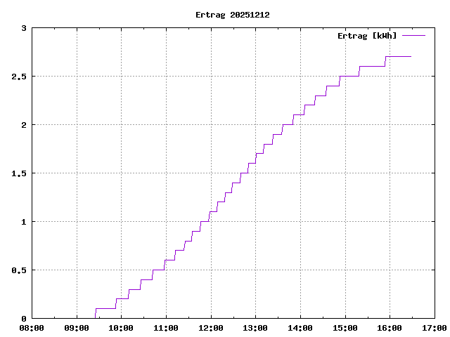The width and height of the screenshot is (450, 337).
Task: Click the 14:00 x-axis tick label
Action: [300, 328]
